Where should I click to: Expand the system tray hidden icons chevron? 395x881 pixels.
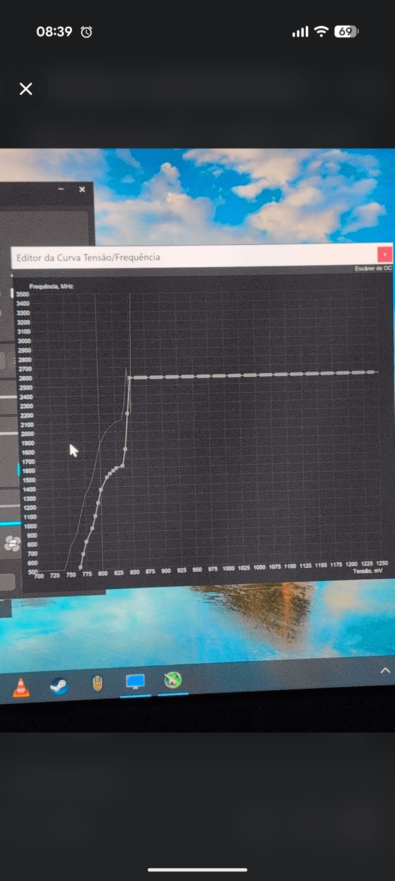(x=385, y=670)
